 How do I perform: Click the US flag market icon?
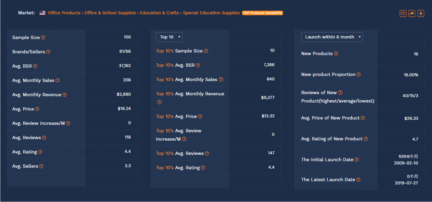pyautogui.click(x=42, y=13)
